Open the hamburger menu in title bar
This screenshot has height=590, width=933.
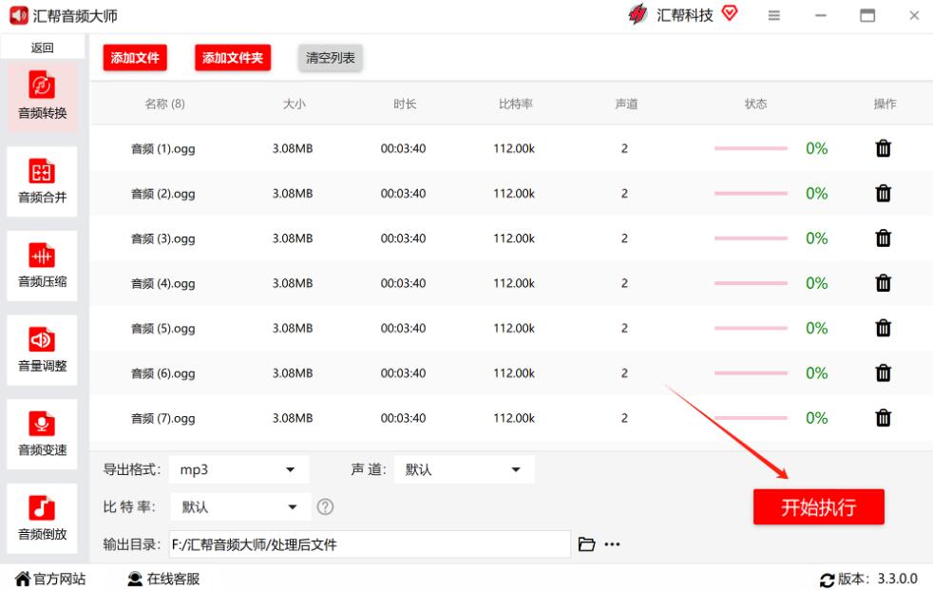pyautogui.click(x=773, y=15)
